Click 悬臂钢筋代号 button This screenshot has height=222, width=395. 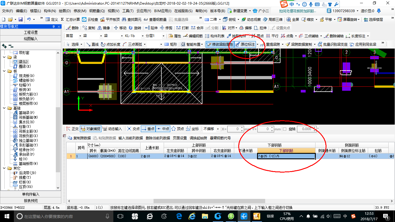click(x=220, y=138)
